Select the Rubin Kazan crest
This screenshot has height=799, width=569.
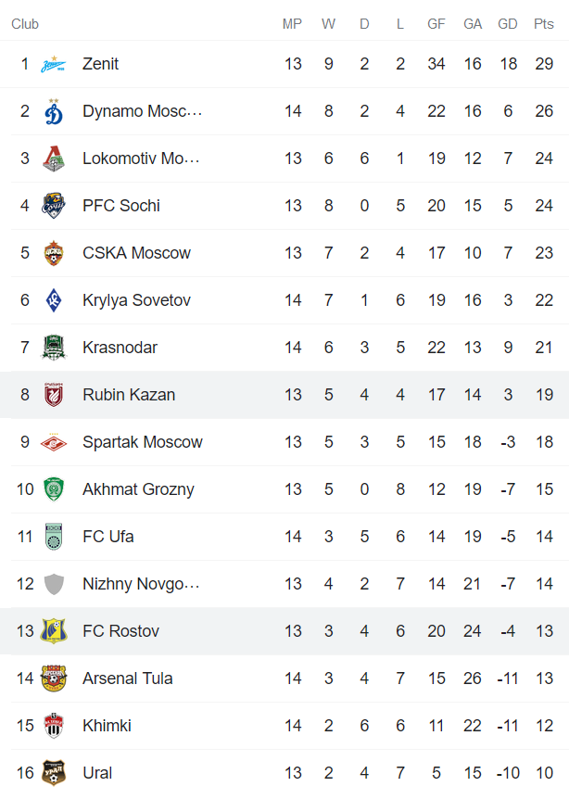point(56,394)
